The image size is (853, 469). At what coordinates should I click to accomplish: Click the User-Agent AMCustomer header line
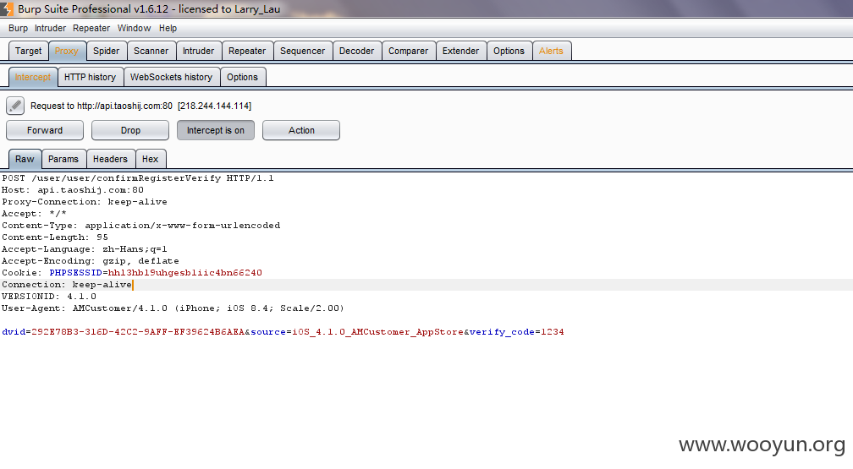click(x=173, y=308)
